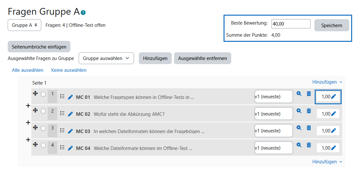
Task: Click the Seite 1 heading
Action: [x=39, y=83]
